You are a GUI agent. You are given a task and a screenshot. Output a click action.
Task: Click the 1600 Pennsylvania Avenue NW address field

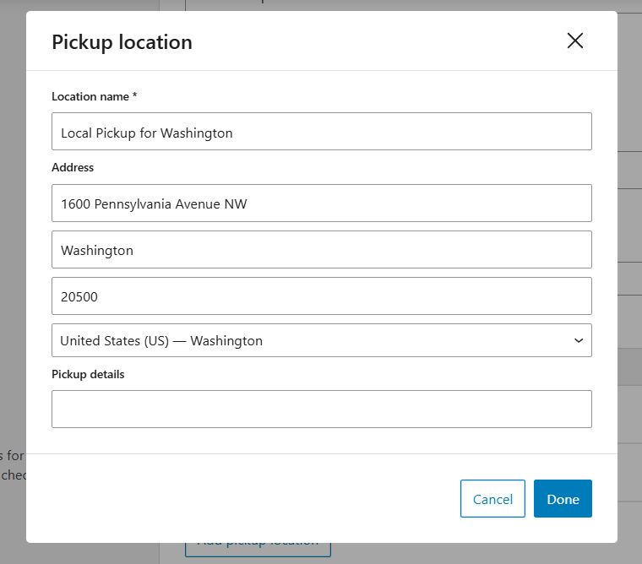point(321,203)
